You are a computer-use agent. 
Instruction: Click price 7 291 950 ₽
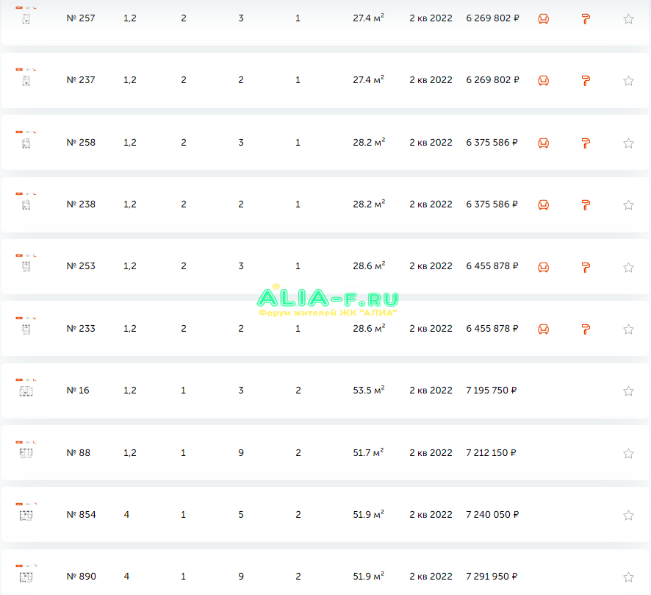(492, 577)
